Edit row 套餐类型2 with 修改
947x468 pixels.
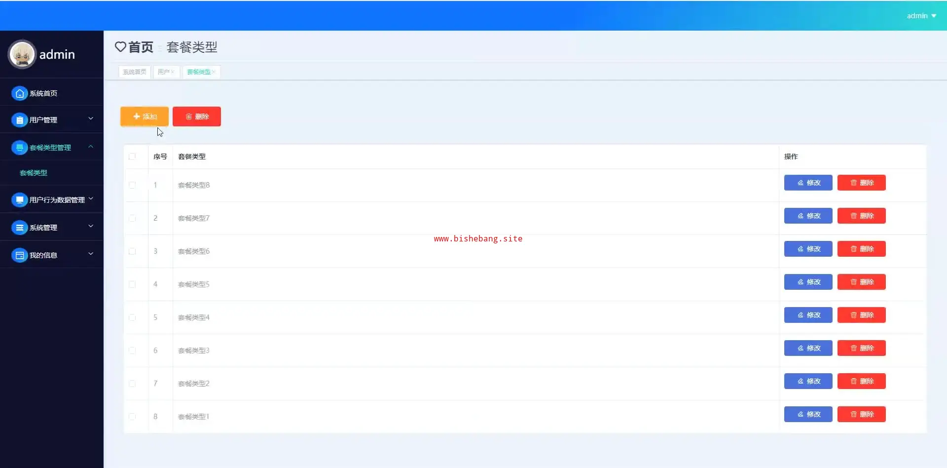pyautogui.click(x=808, y=381)
